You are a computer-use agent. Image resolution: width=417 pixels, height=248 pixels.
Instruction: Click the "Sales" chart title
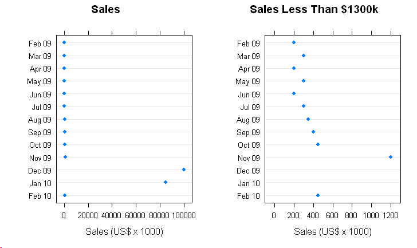coord(105,10)
